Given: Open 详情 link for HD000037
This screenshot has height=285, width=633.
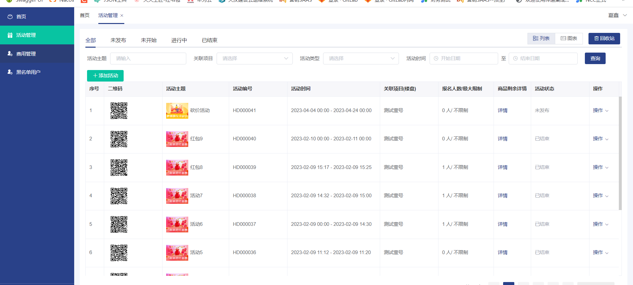Looking at the screenshot, I should [502, 224].
